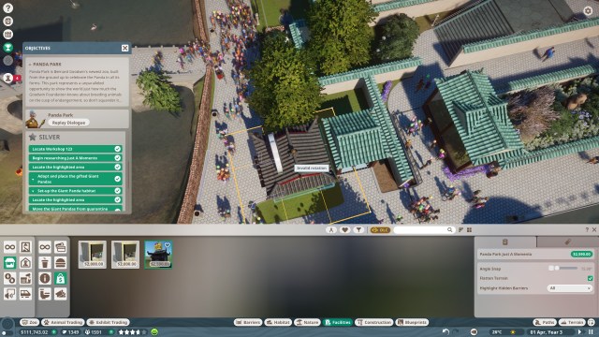The height and width of the screenshot is (337, 599).
Task: Open the Habitat tab
Action: (278, 322)
